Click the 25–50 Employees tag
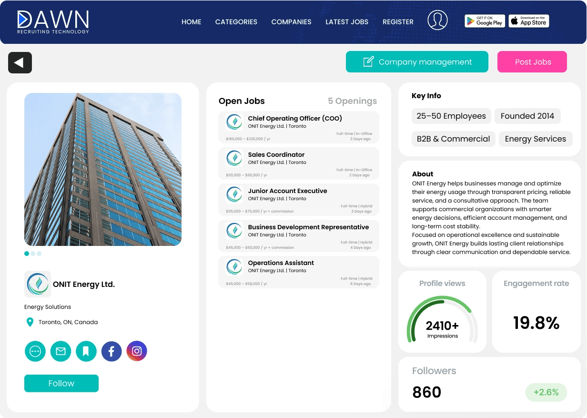The width and height of the screenshot is (587, 418). 451,116
